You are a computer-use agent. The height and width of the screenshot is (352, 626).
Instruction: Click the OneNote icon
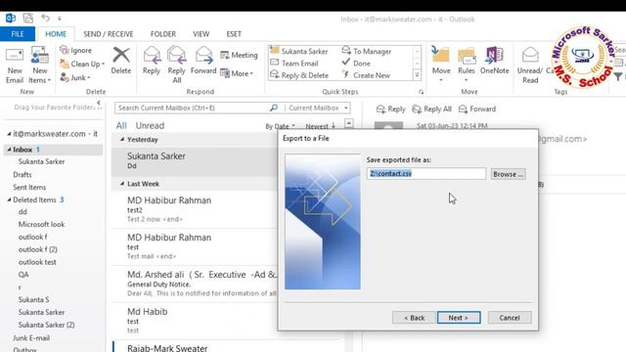coord(494,55)
